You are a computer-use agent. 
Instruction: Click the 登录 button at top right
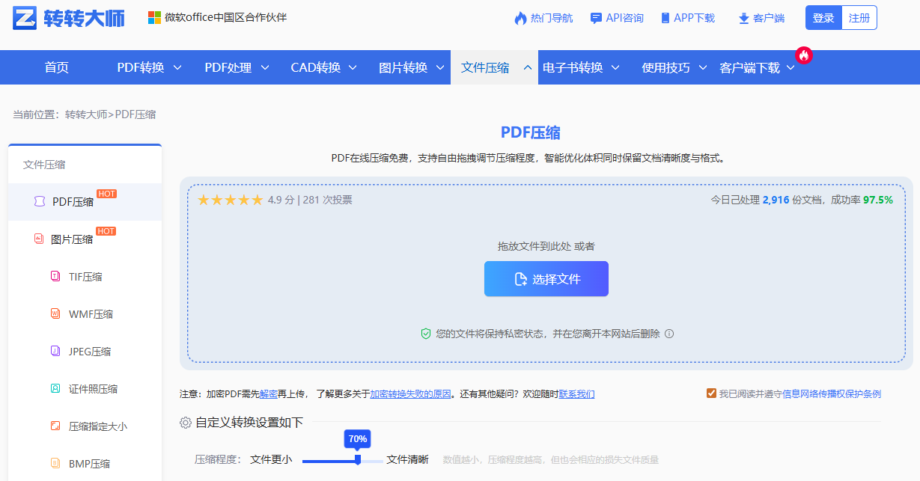pos(823,17)
